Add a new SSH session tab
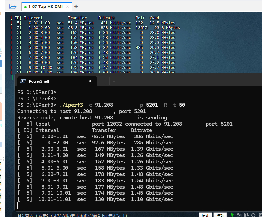This screenshot has height=217, width=262. 76,6
